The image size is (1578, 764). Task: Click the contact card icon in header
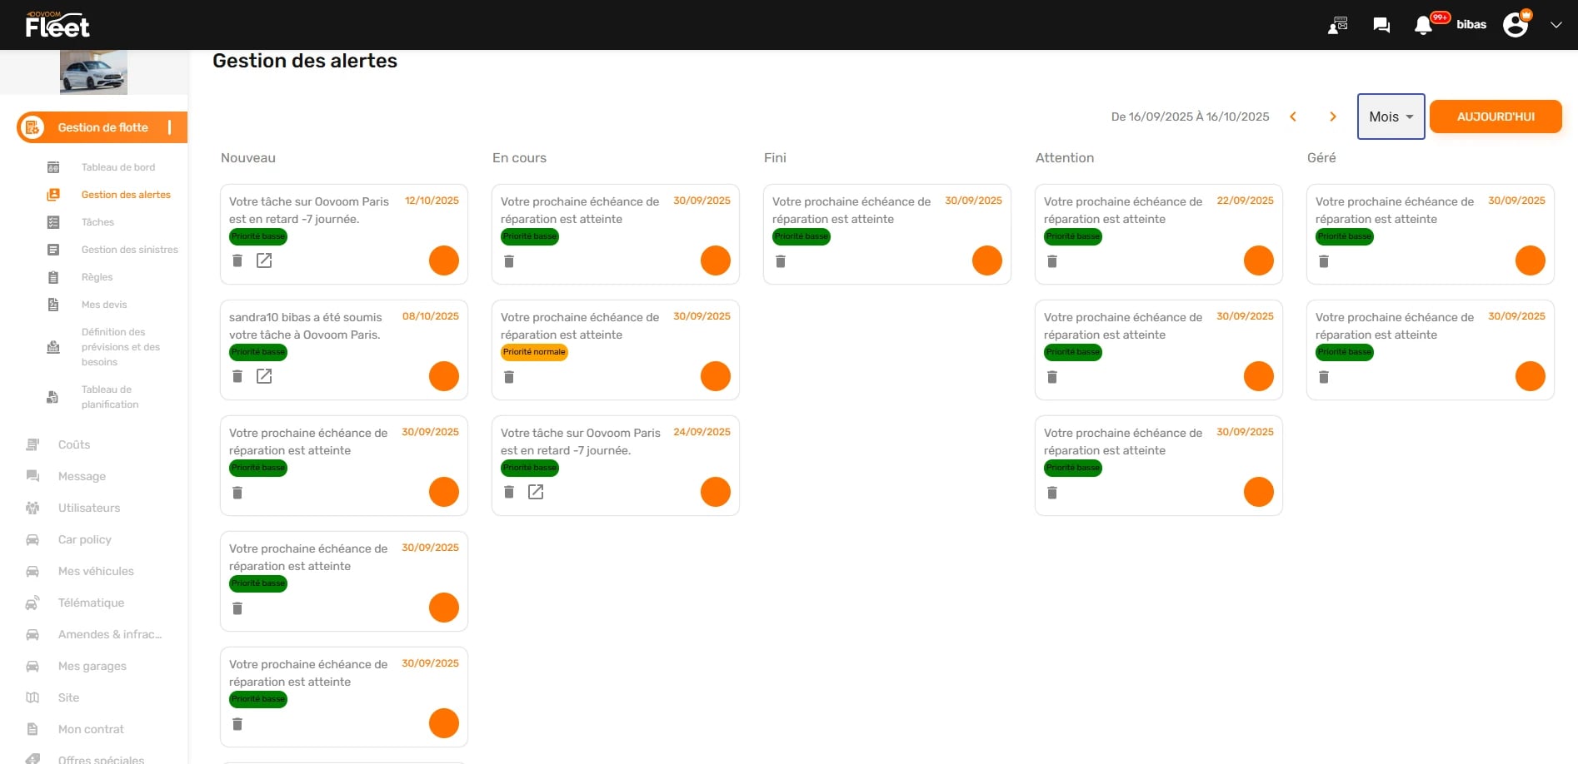click(1338, 25)
